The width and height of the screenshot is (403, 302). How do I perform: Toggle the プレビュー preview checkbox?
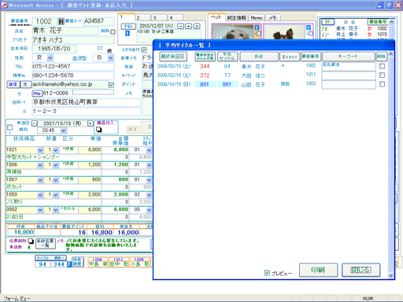click(x=267, y=273)
